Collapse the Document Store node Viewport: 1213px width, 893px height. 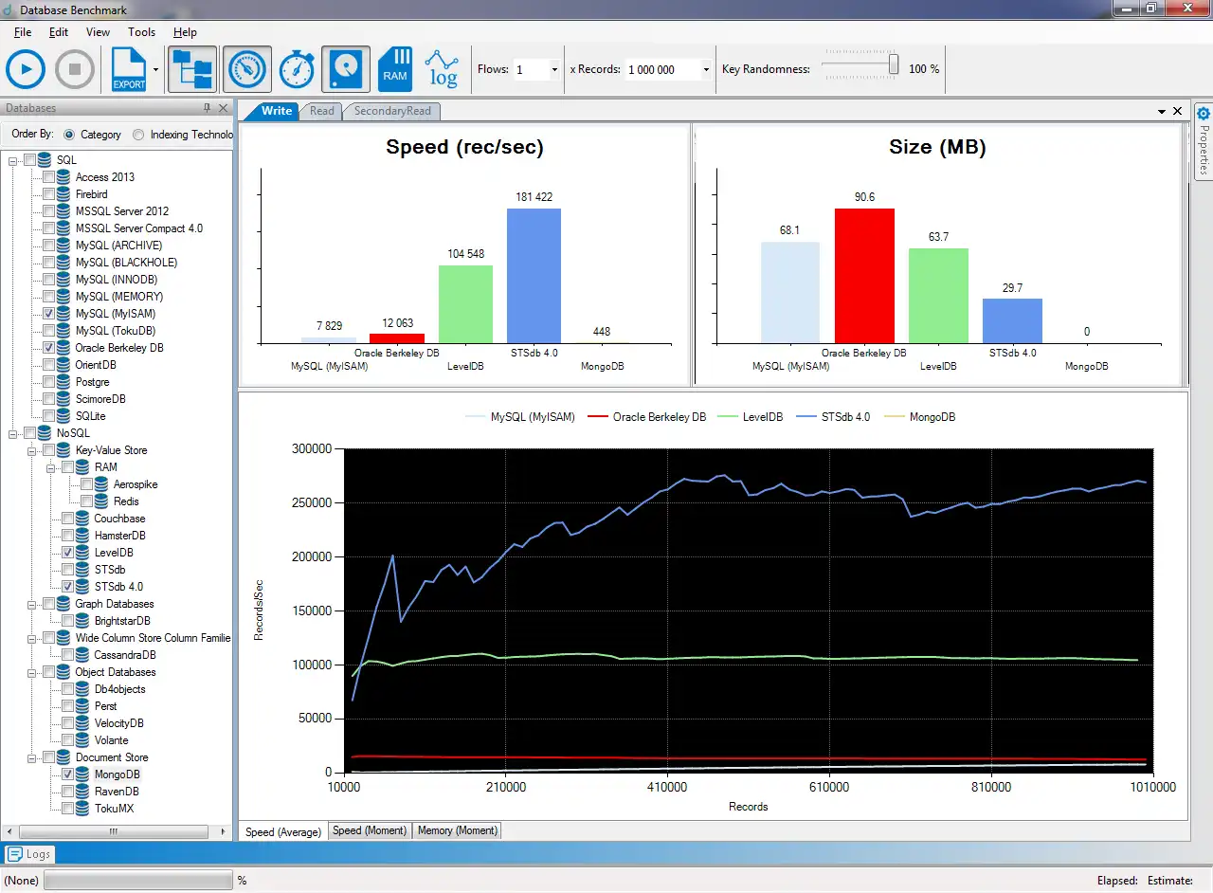coord(32,757)
